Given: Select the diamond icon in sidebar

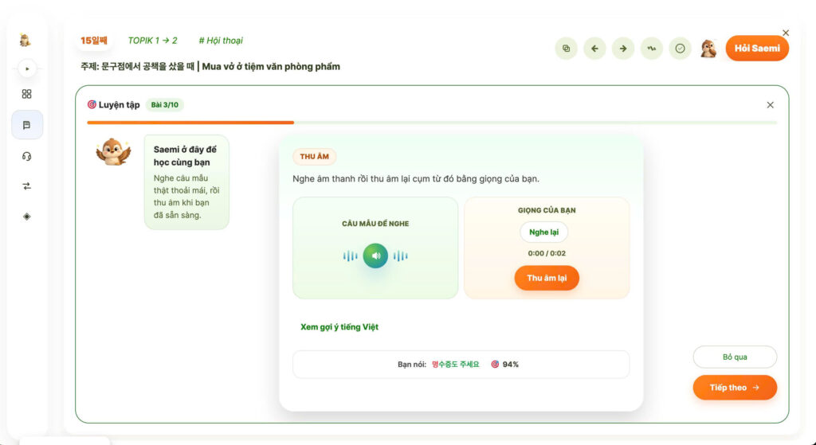Looking at the screenshot, I should 26,217.
